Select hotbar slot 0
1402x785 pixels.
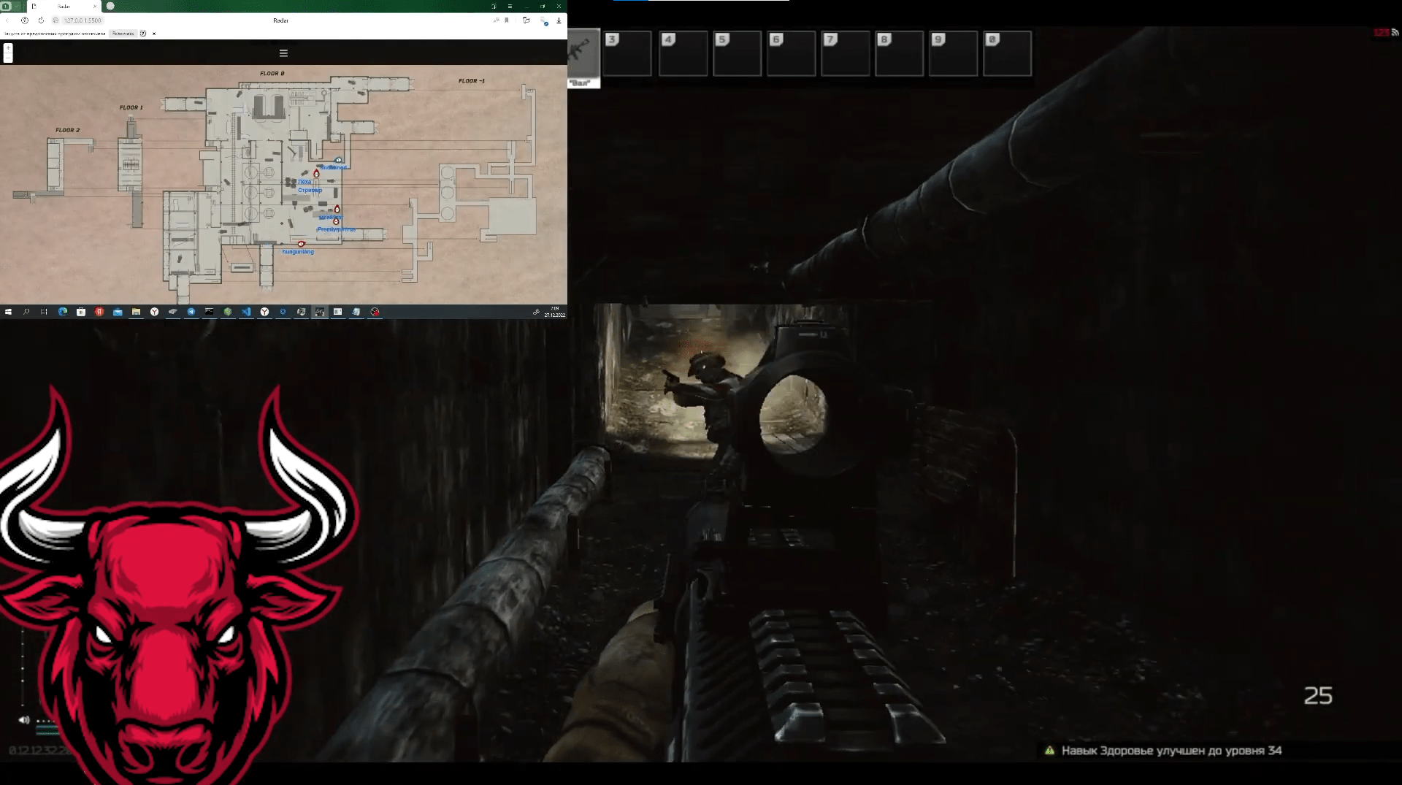coord(1007,53)
